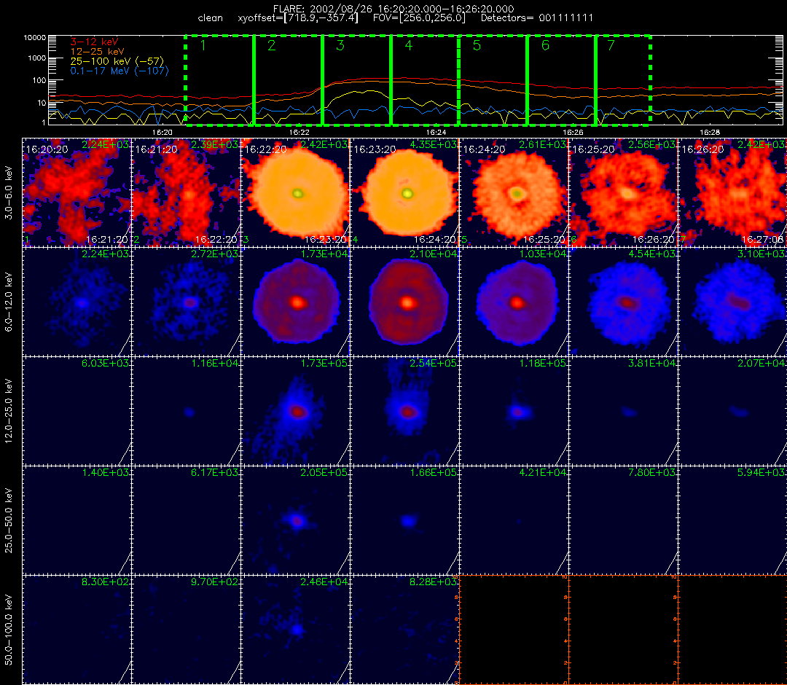Open the 6.0-12.0 keV image with peak 4.54E+03
This screenshot has width=787, height=685.
(624, 302)
